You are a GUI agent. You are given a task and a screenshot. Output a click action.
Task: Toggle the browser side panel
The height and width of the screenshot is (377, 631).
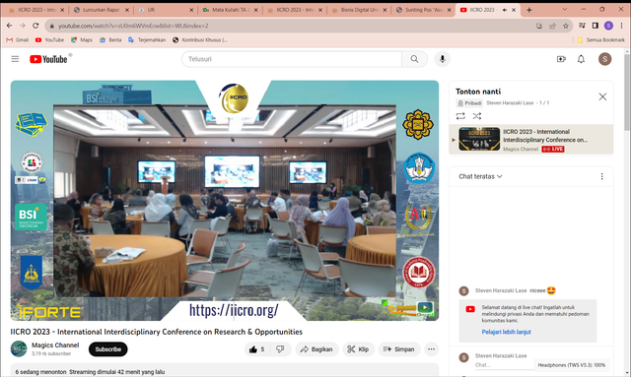click(596, 26)
